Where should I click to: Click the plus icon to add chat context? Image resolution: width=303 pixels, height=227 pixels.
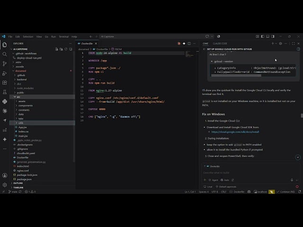click(x=205, y=180)
